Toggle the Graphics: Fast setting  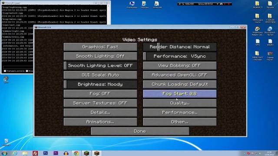[x=100, y=47]
